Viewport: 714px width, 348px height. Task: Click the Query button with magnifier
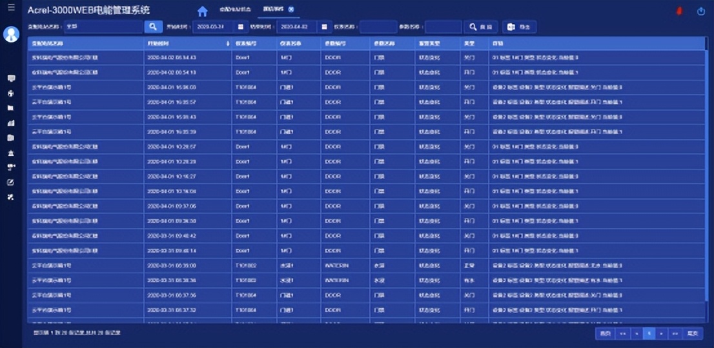pos(482,27)
